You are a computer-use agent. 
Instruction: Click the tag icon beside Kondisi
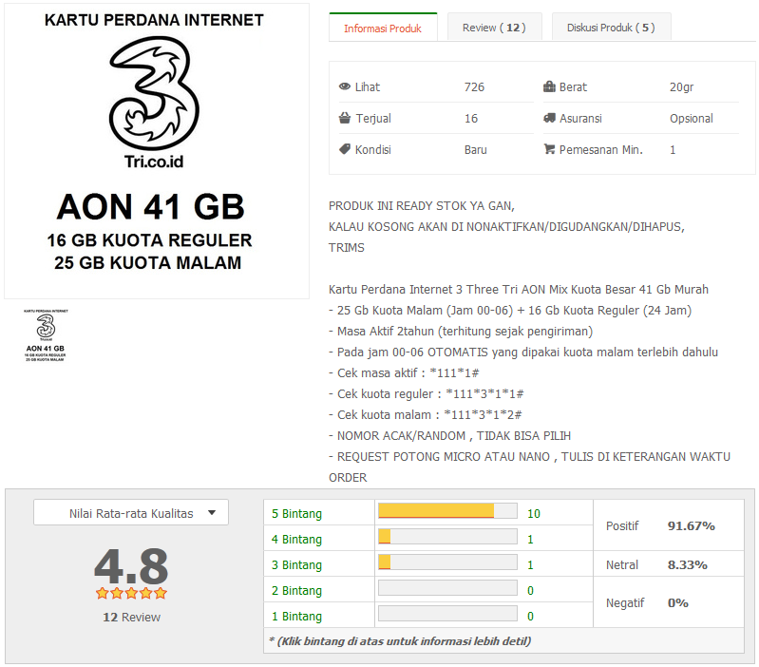(x=345, y=149)
